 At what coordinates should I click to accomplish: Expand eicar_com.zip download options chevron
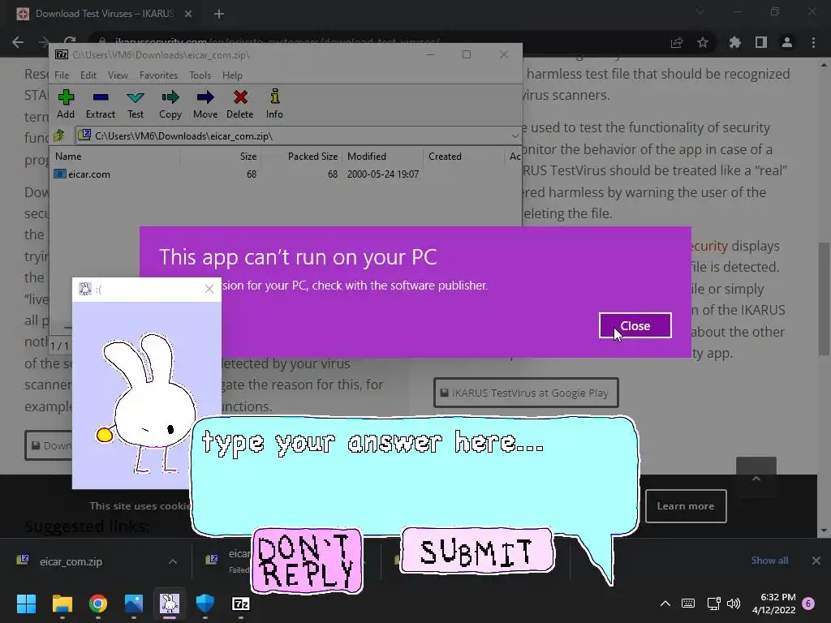tap(173, 561)
